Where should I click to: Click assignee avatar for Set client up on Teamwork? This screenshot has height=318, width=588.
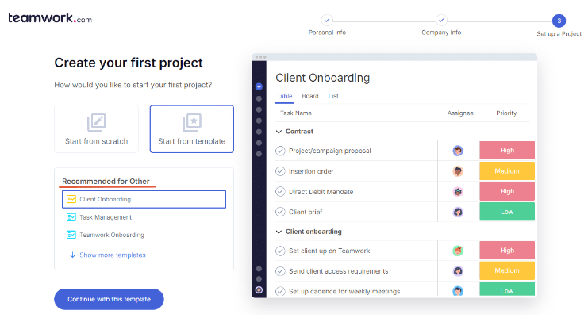(x=458, y=251)
